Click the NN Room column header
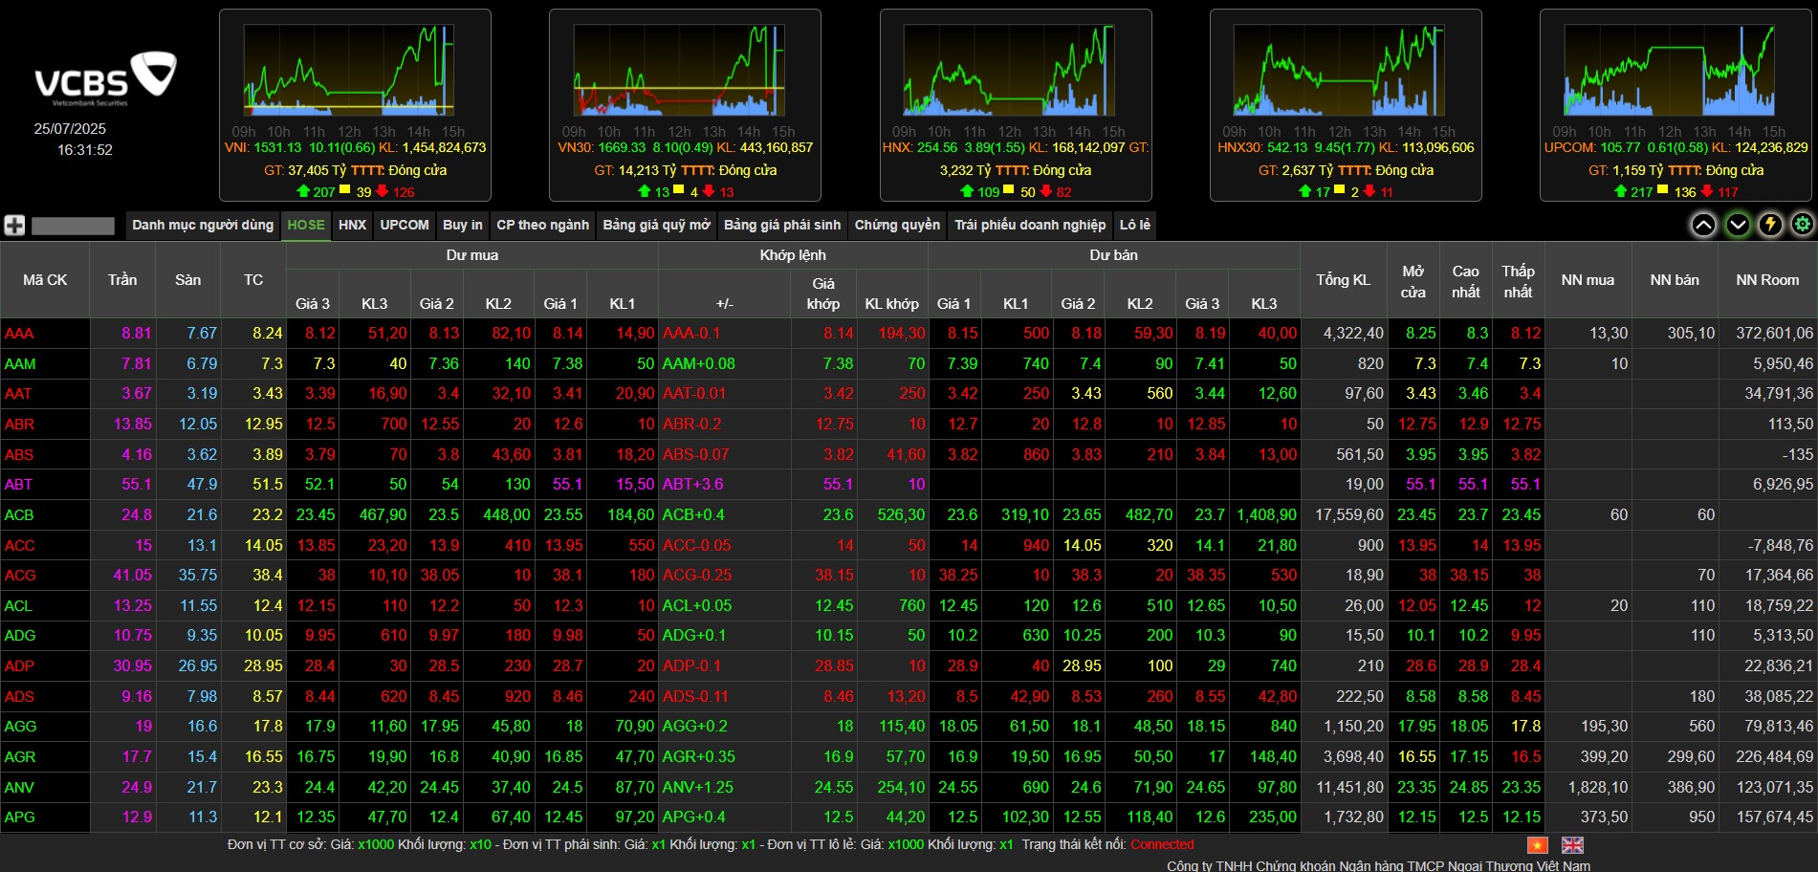Viewport: 1818px width, 872px height. pyautogui.click(x=1767, y=280)
